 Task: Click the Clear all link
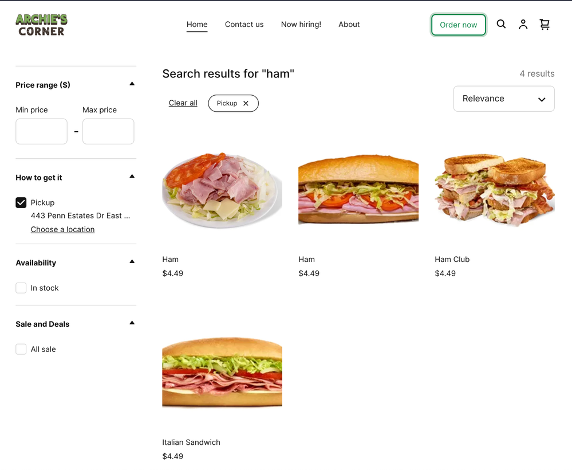coord(183,103)
